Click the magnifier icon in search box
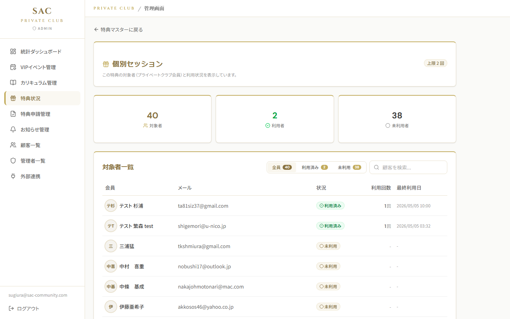Viewport: 510px width, 319px height. [x=376, y=167]
